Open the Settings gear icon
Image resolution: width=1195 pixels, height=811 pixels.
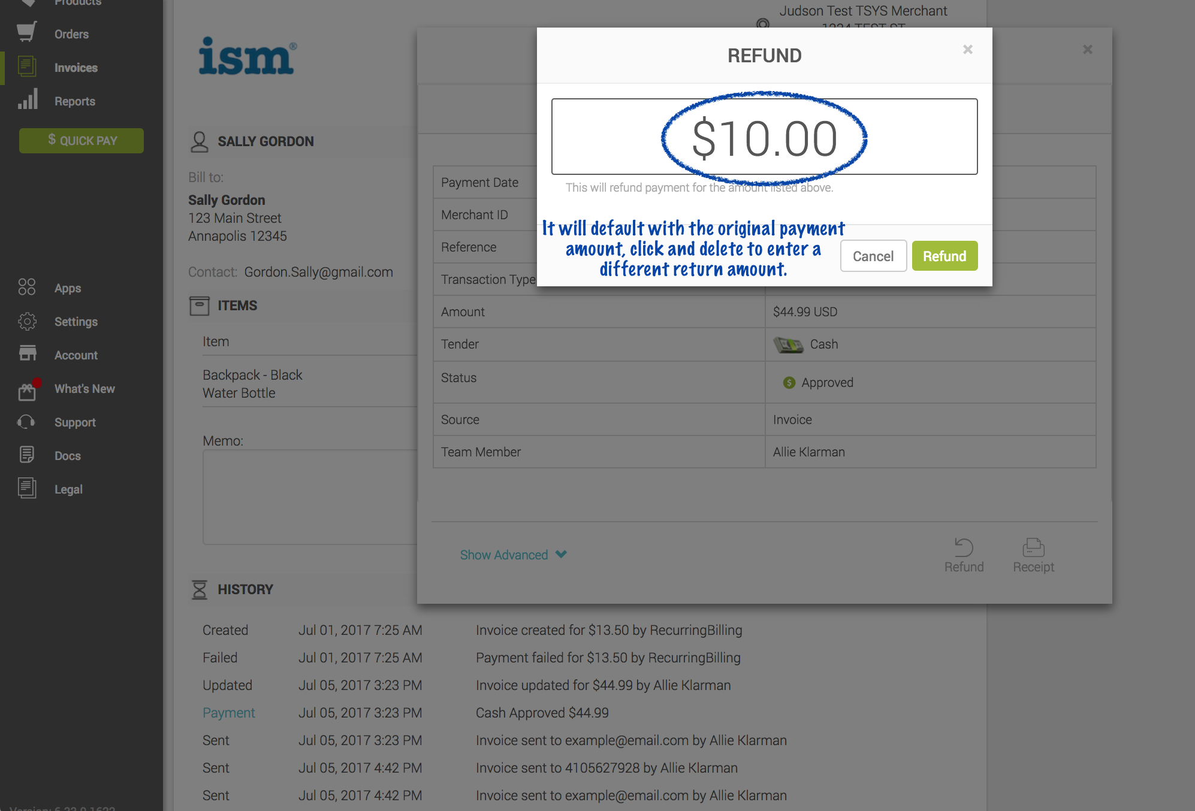[x=27, y=321]
